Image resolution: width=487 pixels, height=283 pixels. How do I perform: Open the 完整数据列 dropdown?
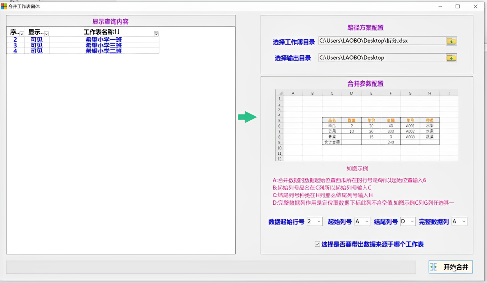[x=464, y=221]
